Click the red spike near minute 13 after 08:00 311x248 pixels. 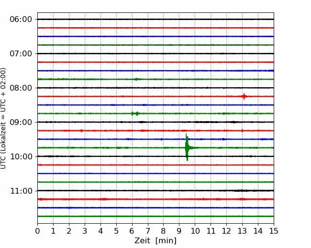point(244,96)
